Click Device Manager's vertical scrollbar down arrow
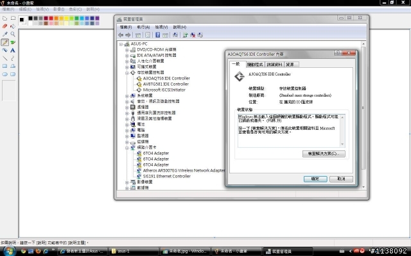The height and width of the screenshot is (256, 411). click(363, 188)
